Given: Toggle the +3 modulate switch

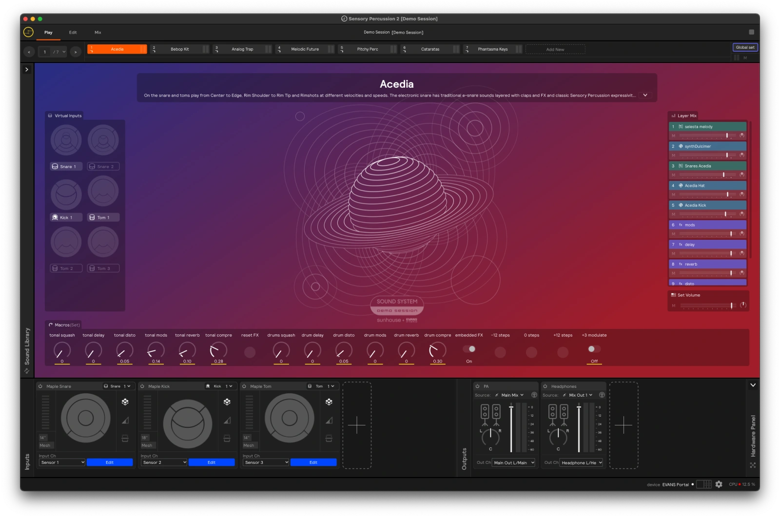Looking at the screenshot, I should 594,349.
